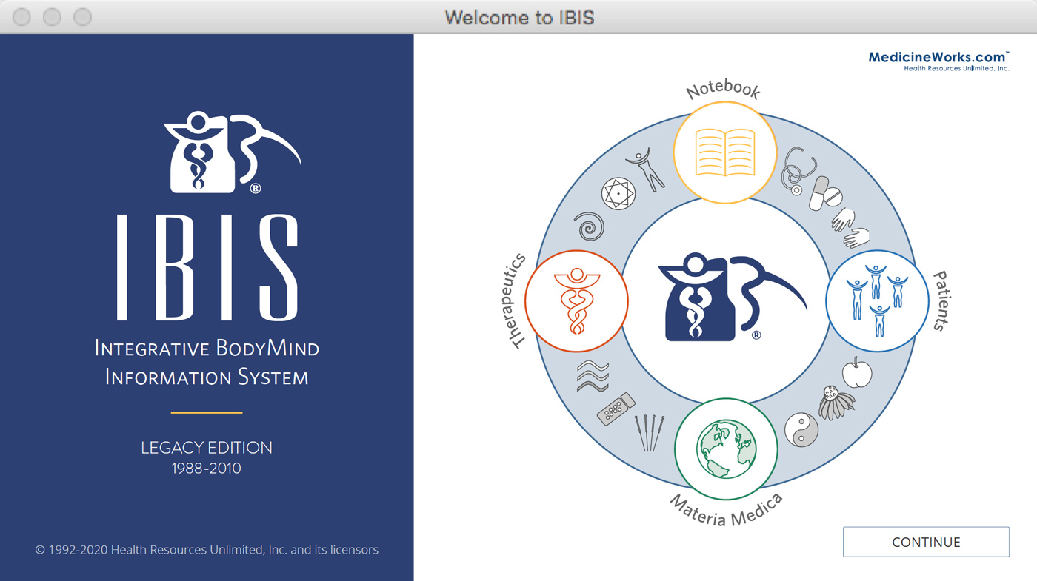Click the central IBIS logo in the wheel
Screen dimensions: 1037x581
732,298
